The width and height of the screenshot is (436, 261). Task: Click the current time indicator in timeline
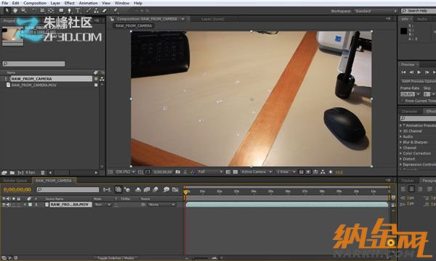click(x=185, y=191)
